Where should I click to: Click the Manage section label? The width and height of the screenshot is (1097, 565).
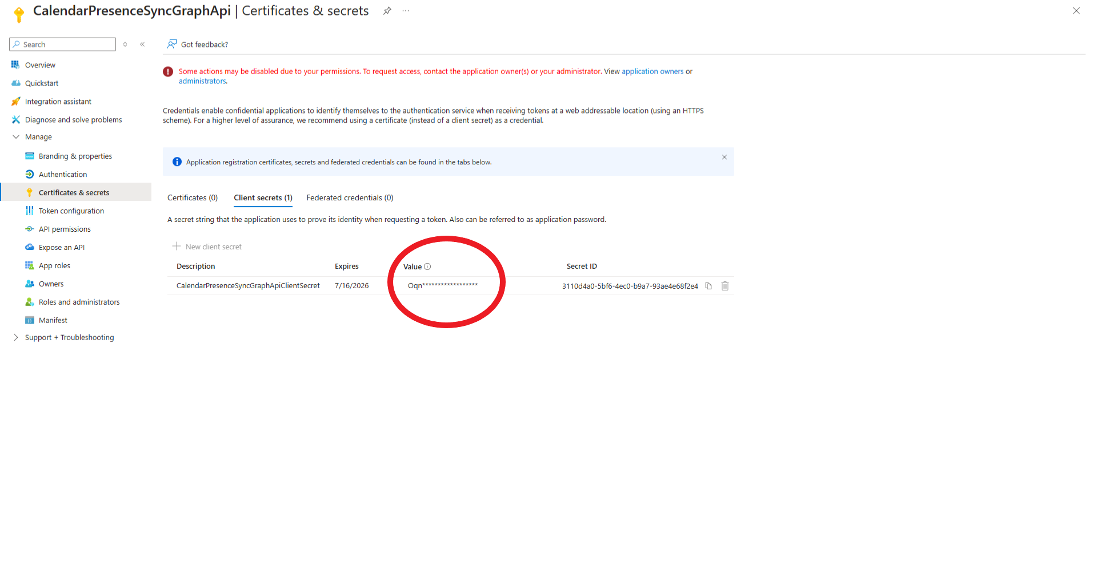click(x=38, y=137)
